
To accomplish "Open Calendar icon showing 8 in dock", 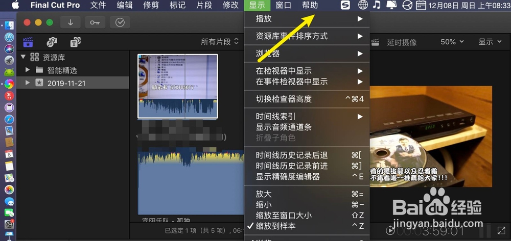I will click(x=9, y=154).
